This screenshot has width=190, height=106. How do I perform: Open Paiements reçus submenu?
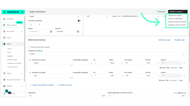[x=12, y=67]
